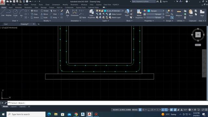Open Layer Properties manager
Screen dimensions: 208x117
[91, 14]
